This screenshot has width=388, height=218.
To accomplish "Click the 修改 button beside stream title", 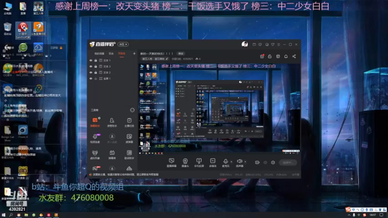I will point(181,53).
